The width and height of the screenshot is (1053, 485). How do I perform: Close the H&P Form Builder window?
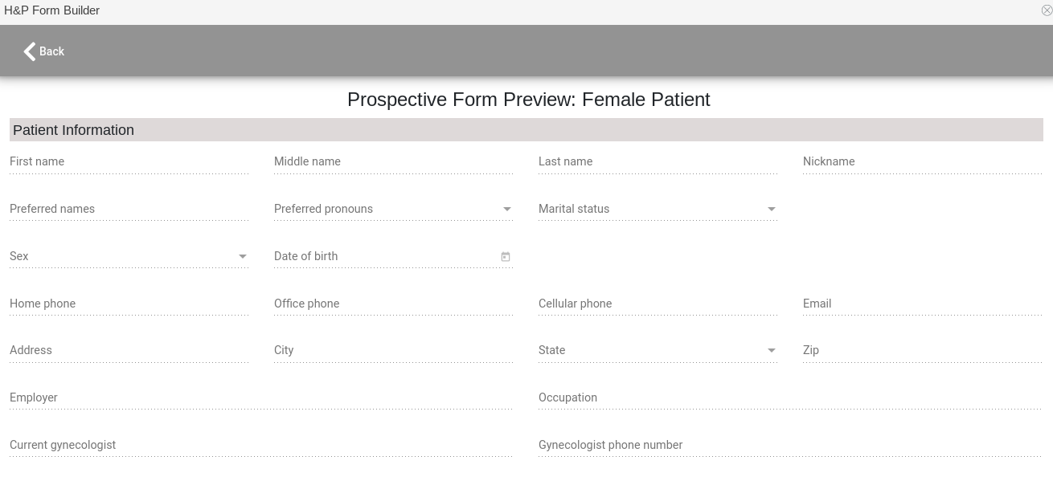1047,10
